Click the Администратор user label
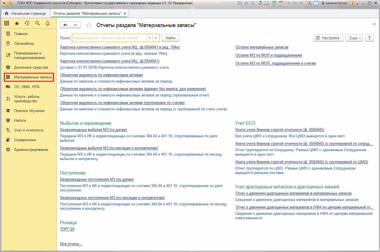This screenshot has width=380, height=252. point(334,3)
